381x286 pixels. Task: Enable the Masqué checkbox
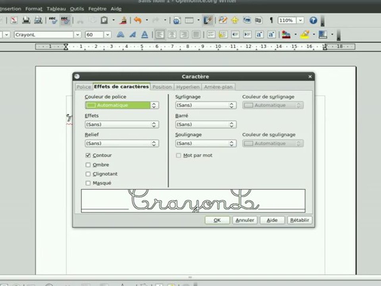click(x=88, y=183)
